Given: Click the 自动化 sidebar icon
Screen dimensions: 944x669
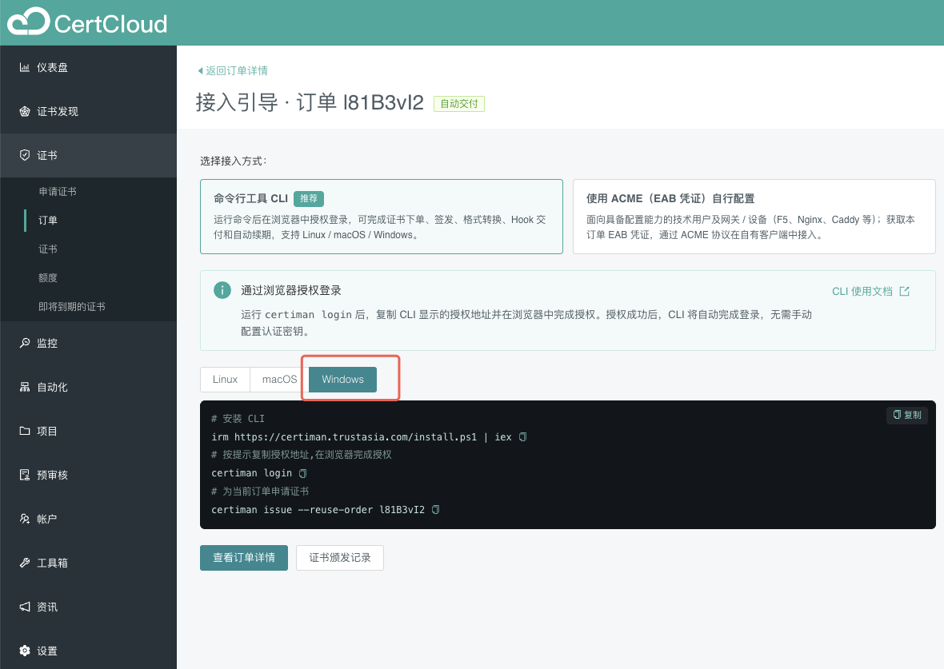Looking at the screenshot, I should (x=25, y=387).
